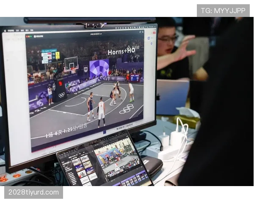The height and width of the screenshot is (203, 254).
Task: Click the Olympic Games scoreboard overlay in the video
Action: [50, 56]
